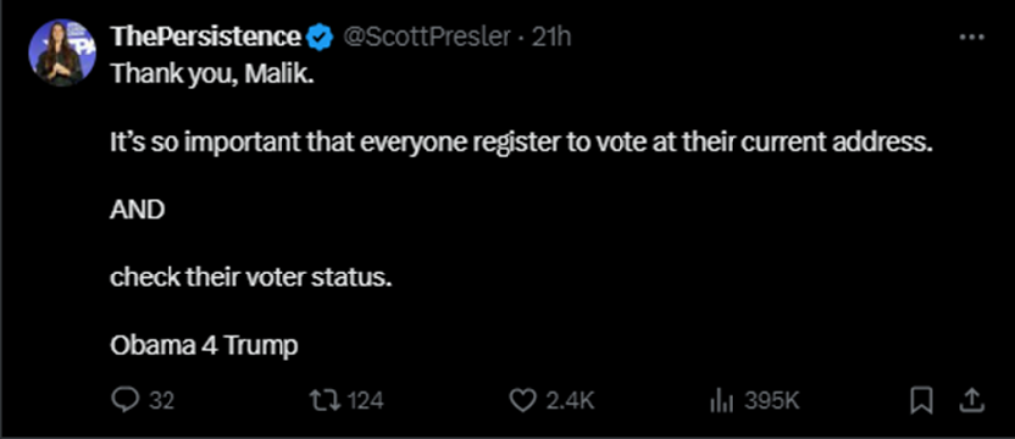This screenshot has width=1015, height=439.
Task: Click the blue verified checkmark badge
Action: point(319,38)
